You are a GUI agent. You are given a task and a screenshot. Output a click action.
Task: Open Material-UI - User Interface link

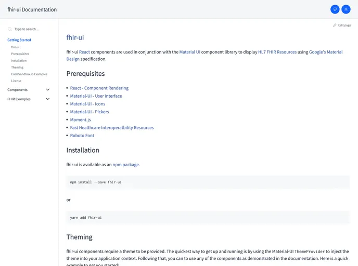[96, 96]
